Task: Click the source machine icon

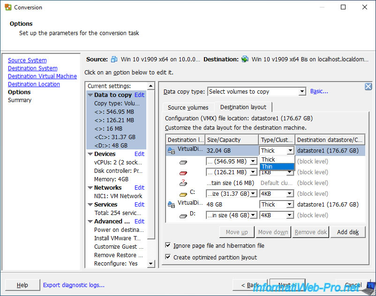Action: coord(114,59)
